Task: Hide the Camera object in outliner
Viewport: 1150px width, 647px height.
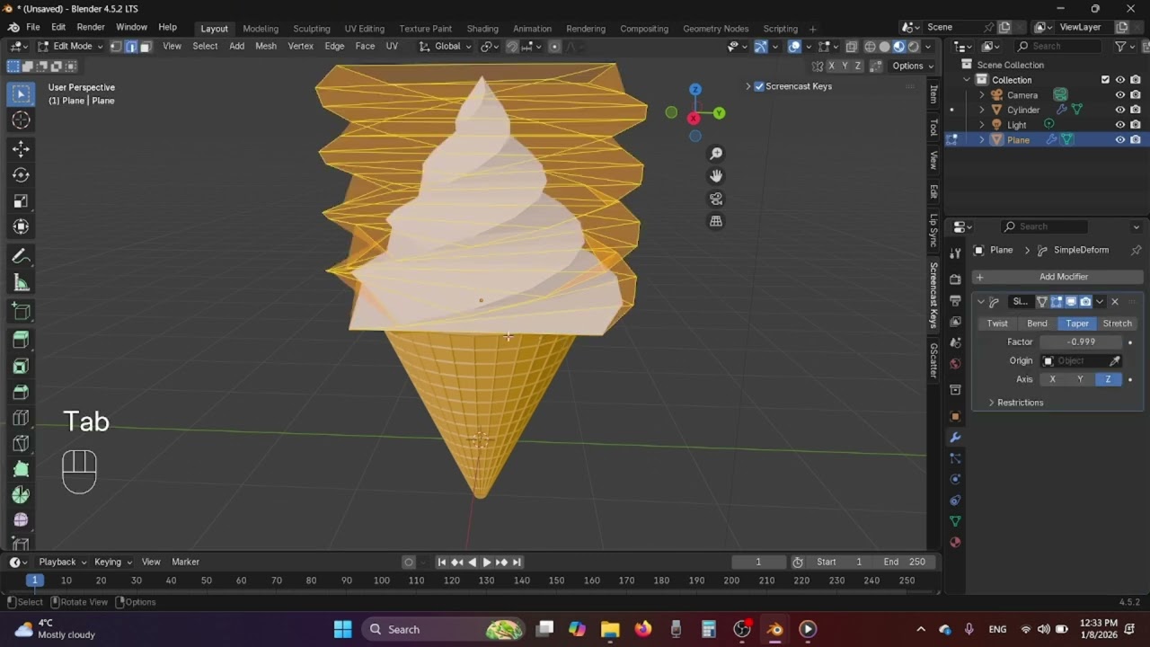Action: coord(1120,95)
